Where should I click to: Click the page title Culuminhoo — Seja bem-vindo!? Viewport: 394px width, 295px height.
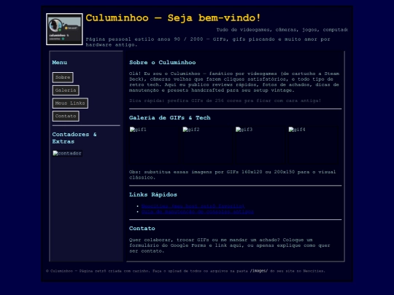173,17
